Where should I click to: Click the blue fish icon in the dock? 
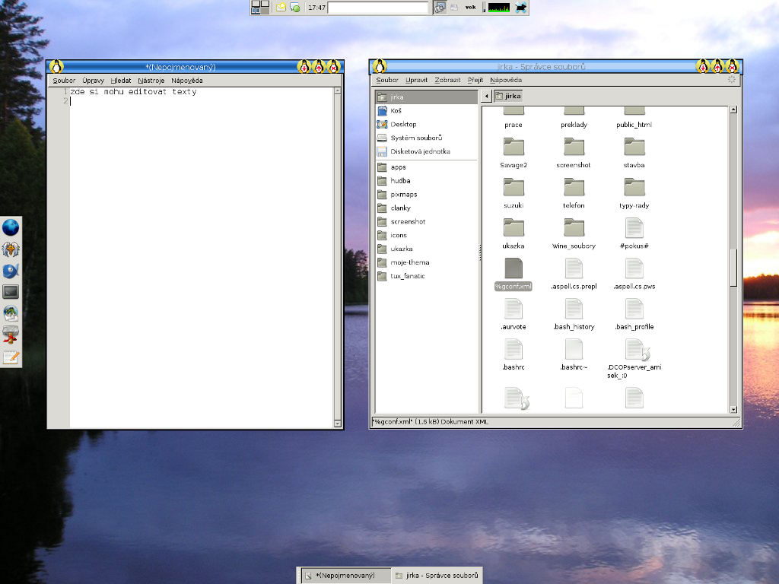pos(11,271)
